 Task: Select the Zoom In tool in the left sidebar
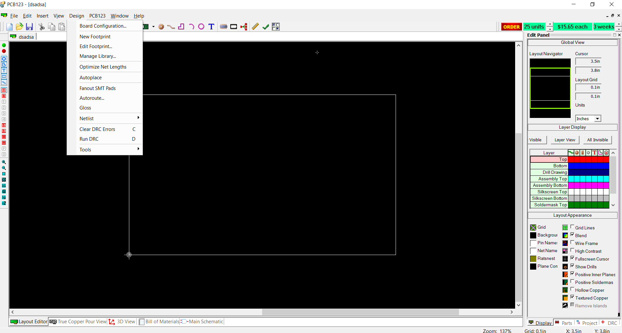coord(4,162)
